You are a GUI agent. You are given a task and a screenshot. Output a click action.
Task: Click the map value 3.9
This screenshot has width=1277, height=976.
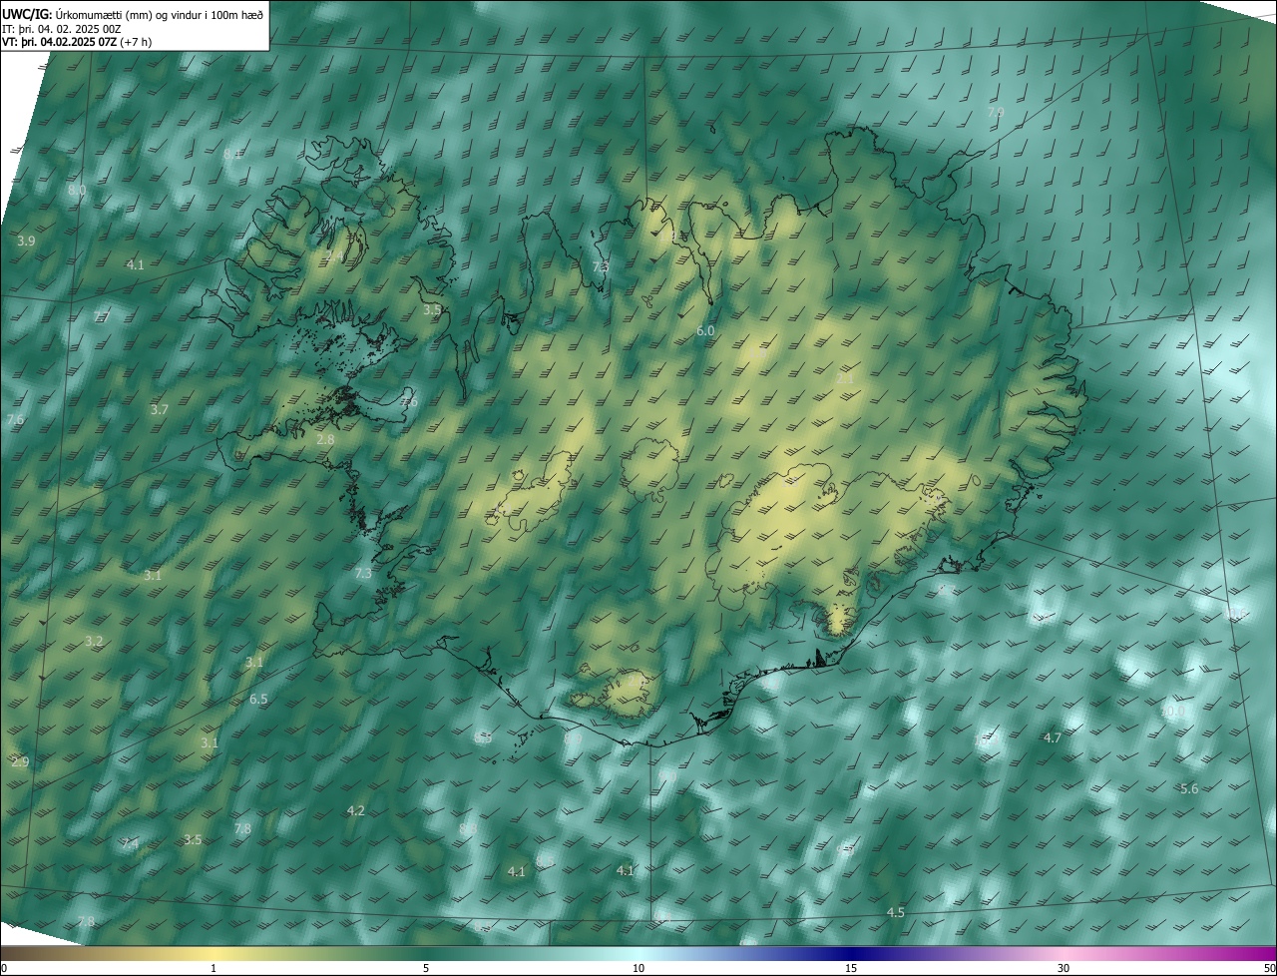[26, 242]
